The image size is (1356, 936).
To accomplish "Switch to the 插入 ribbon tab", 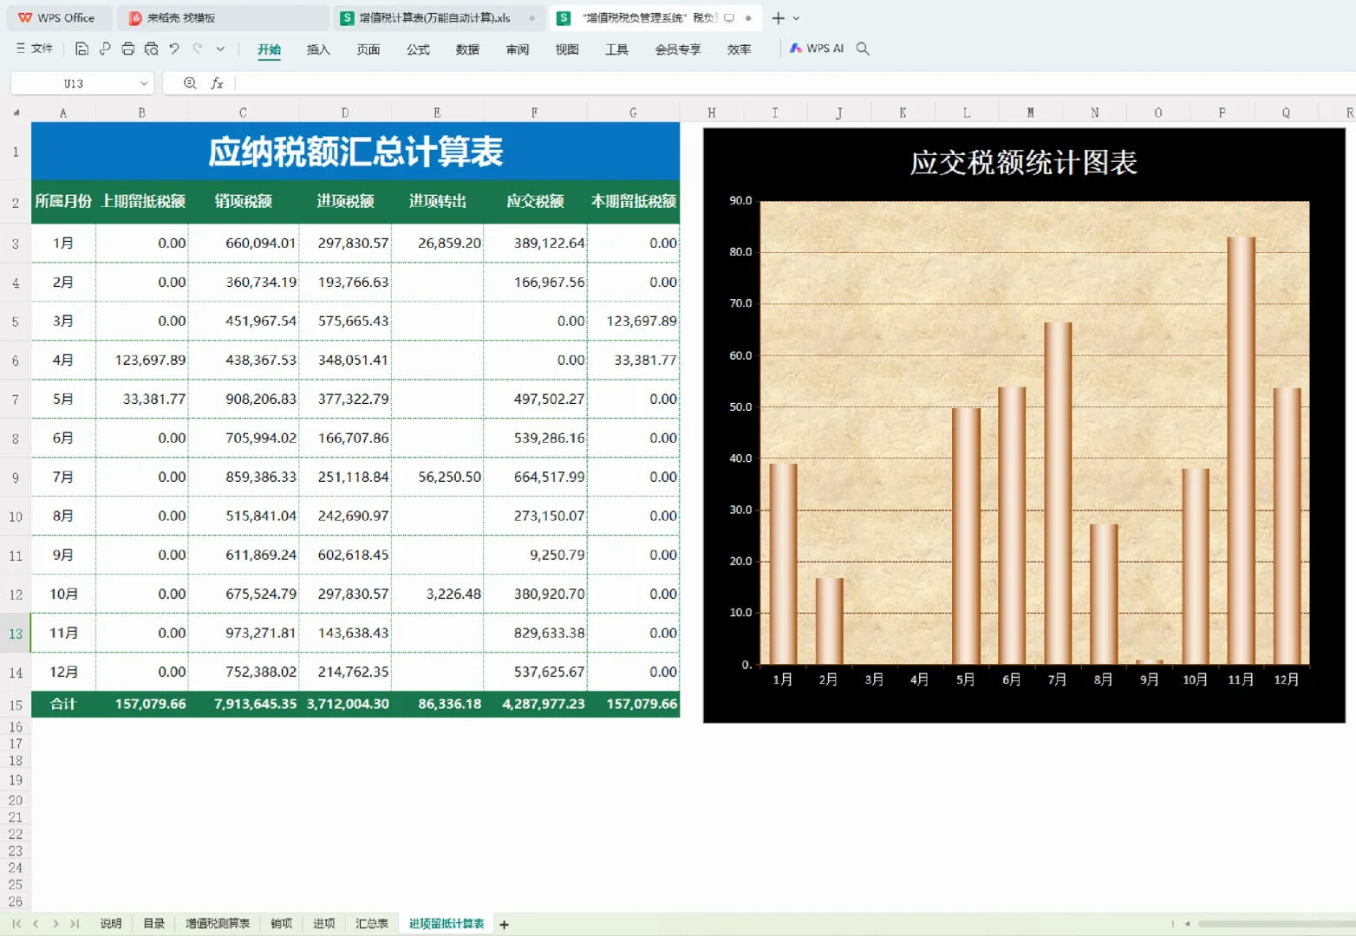I will 318,49.
